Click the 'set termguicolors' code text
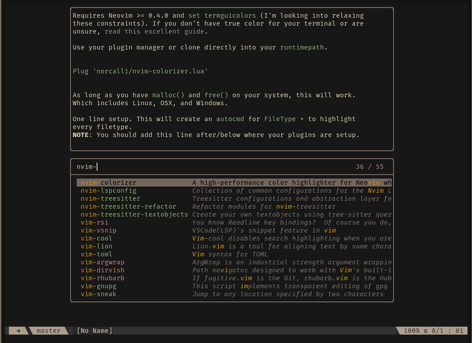The height and width of the screenshot is (343, 472). 222,15
